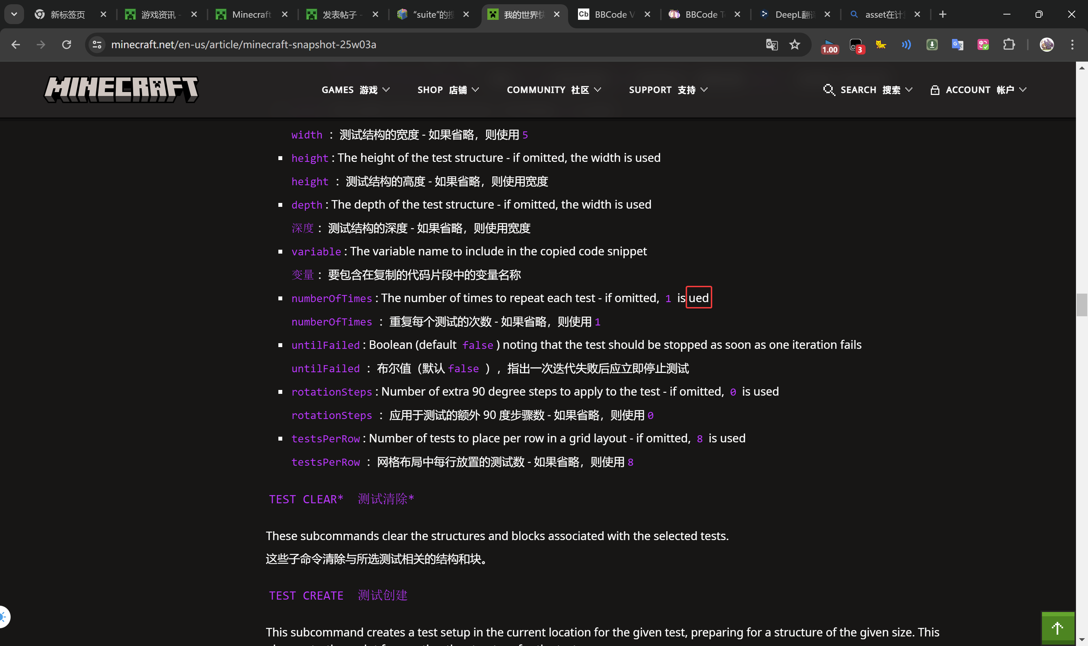Viewport: 1088px width, 646px height.
Task: Open Chrome's three-dot menu
Action: (x=1072, y=44)
